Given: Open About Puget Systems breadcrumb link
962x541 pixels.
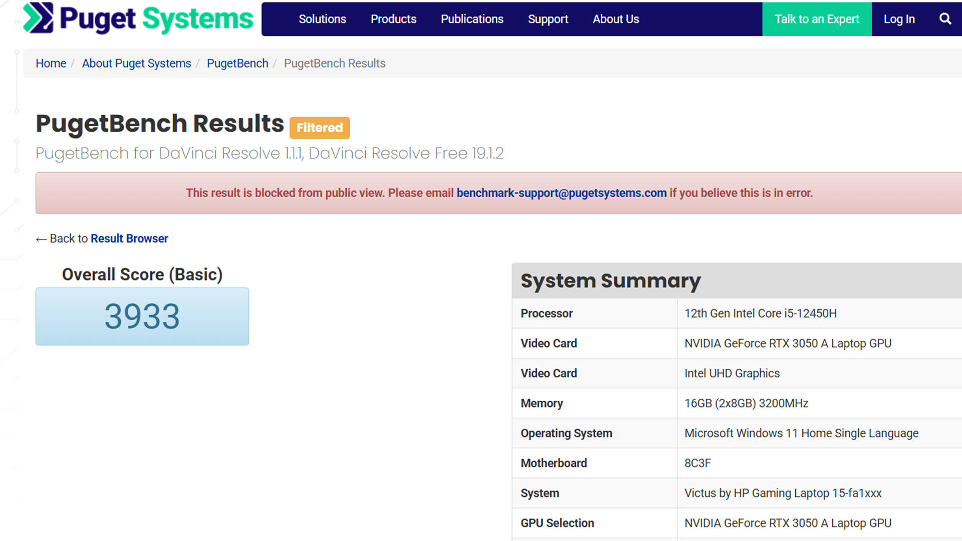Looking at the screenshot, I should click(x=136, y=63).
